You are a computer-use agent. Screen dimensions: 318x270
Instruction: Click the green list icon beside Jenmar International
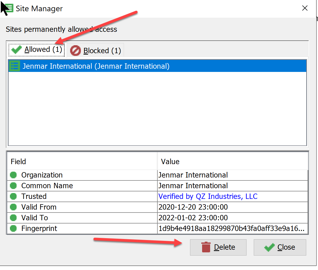(x=14, y=66)
